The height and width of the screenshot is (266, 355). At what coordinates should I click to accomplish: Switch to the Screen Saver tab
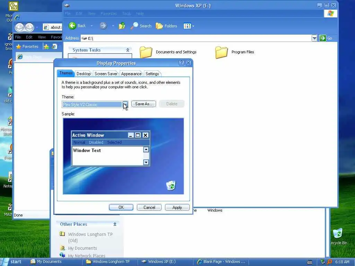(106, 74)
